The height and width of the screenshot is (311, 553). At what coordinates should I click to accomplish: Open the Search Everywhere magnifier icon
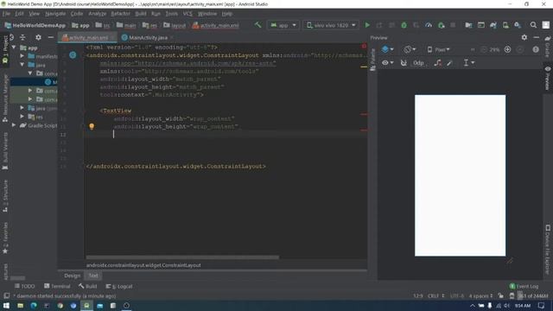click(533, 25)
